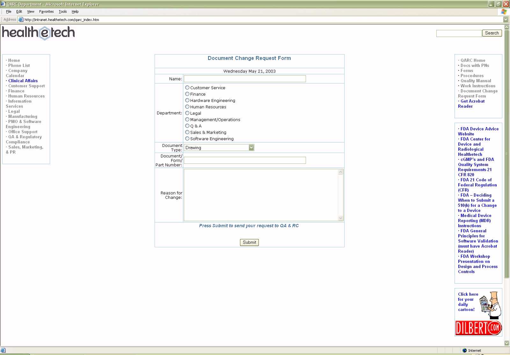This screenshot has width=510, height=355.
Task: Click the IE title bar page icon
Action: tap(3, 4)
